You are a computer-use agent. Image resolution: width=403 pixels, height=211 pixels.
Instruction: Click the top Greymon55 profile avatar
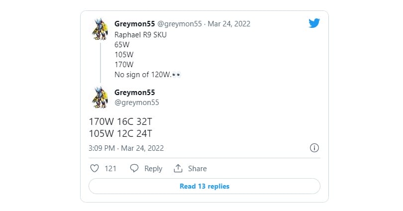click(100, 29)
